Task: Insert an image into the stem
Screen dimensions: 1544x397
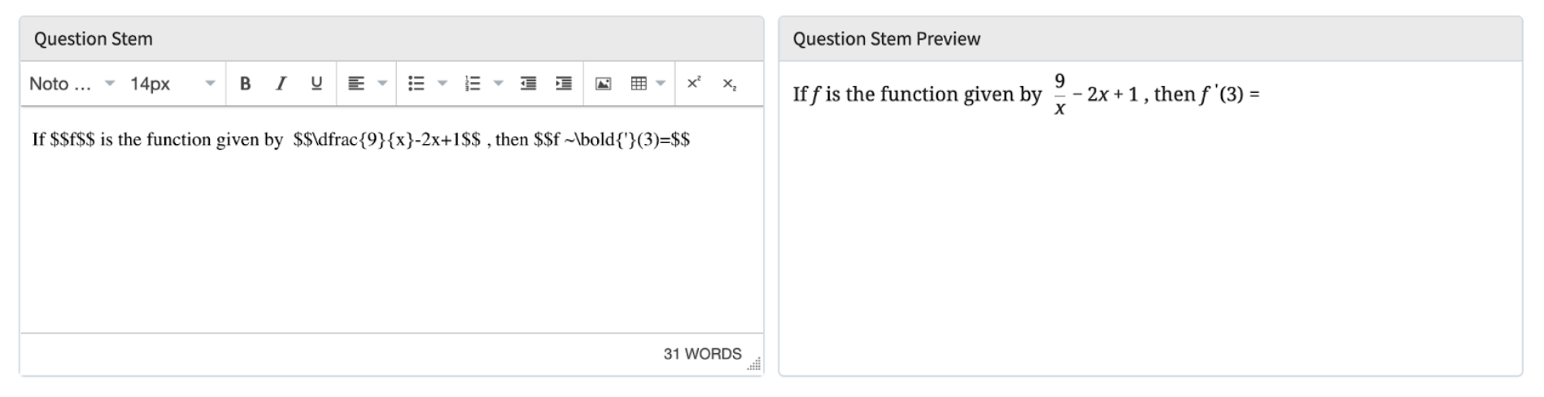Action: (x=603, y=84)
